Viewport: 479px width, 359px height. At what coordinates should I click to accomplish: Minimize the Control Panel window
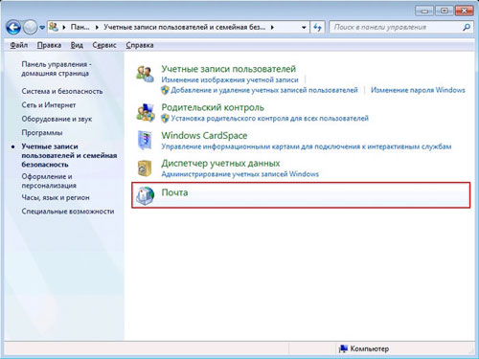(x=424, y=11)
